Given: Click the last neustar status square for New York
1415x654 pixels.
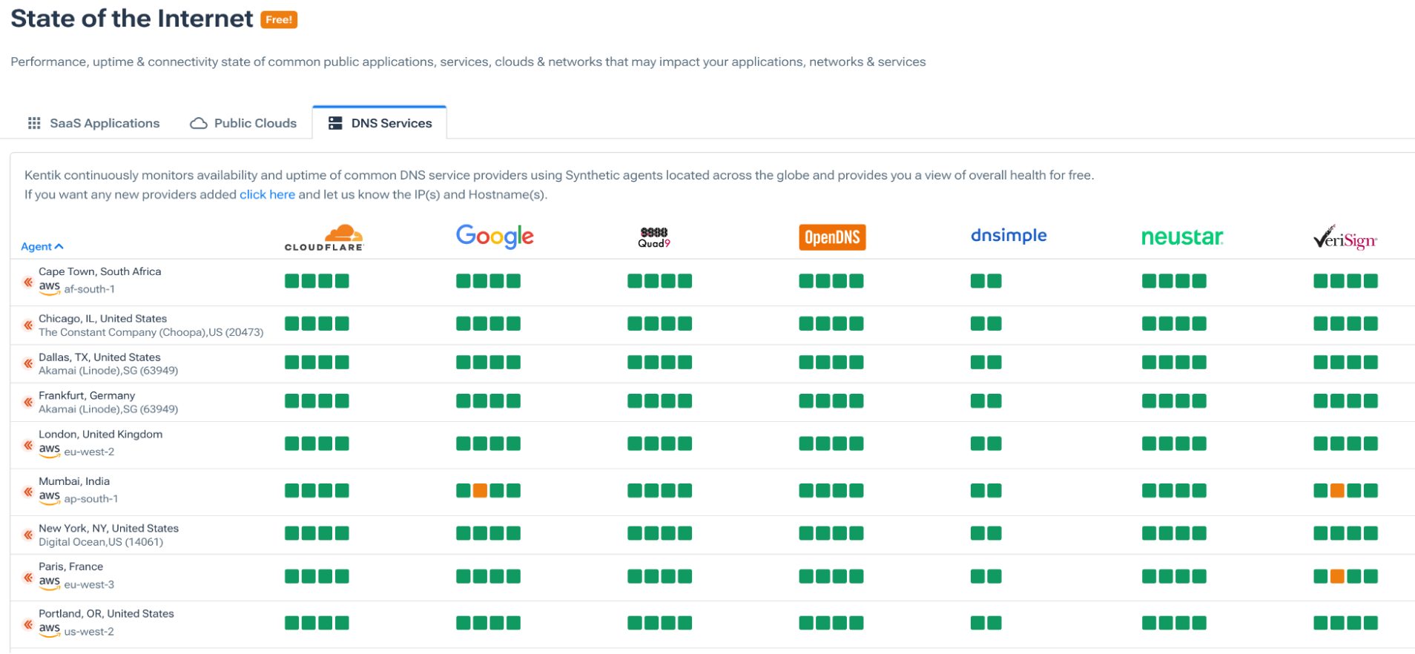Looking at the screenshot, I should tap(1199, 533).
